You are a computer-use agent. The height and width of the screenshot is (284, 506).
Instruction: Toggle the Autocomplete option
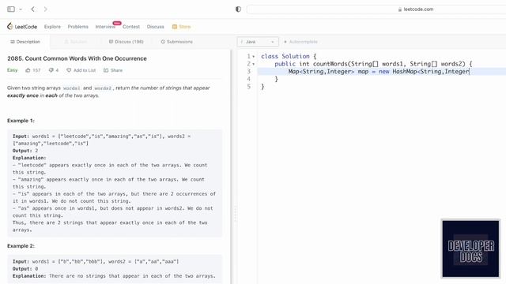(x=300, y=42)
